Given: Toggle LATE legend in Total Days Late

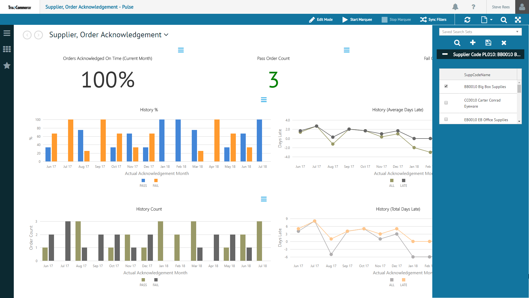Looking at the screenshot, I should [404, 282].
